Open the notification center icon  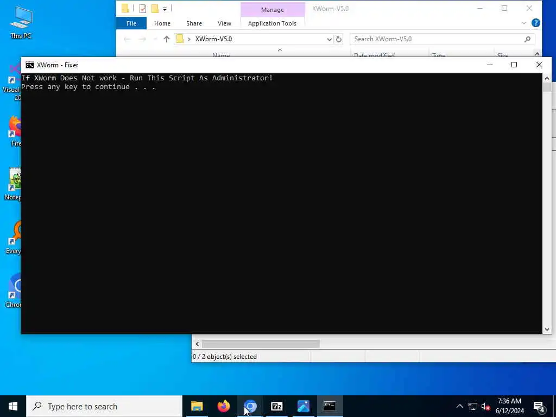[x=539, y=407]
